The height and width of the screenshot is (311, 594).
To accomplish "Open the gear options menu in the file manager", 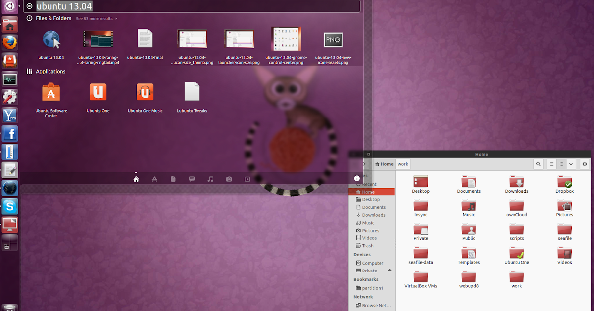I will click(x=585, y=164).
